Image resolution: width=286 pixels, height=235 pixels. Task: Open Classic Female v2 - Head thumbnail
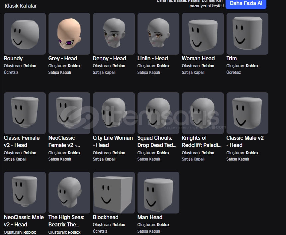[25, 113]
